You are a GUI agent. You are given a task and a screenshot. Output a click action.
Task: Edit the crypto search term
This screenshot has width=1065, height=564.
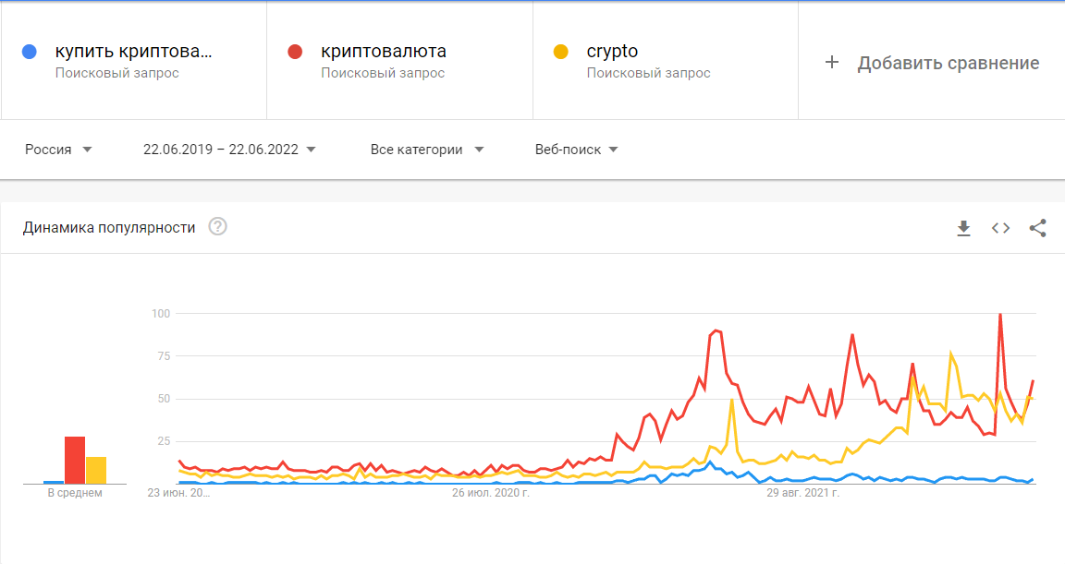coord(612,52)
